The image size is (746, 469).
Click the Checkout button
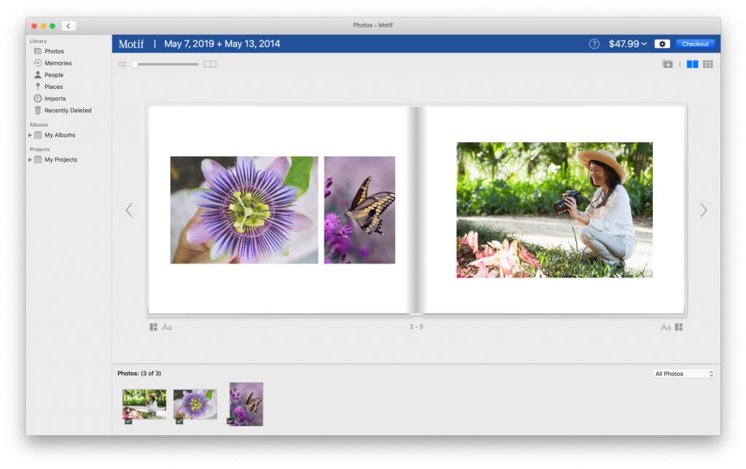pos(695,44)
